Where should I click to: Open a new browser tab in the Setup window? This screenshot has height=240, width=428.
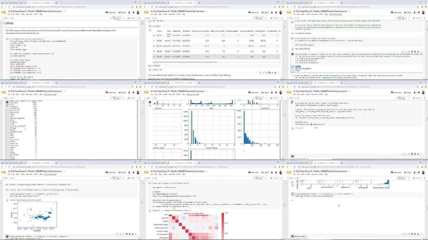pos(56,3)
